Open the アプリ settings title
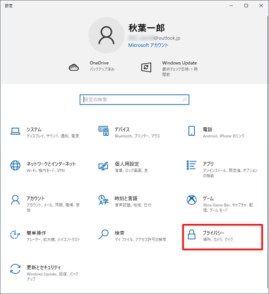269x294 pixels. (x=208, y=164)
